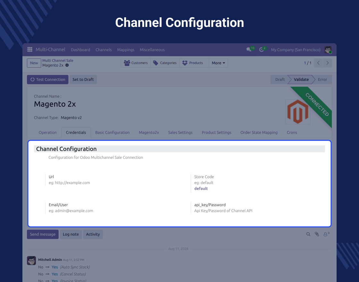The image size is (359, 282).
Task: Click the 'Aug 11, 2:52 PM' timestamp
Action: click(x=74, y=260)
